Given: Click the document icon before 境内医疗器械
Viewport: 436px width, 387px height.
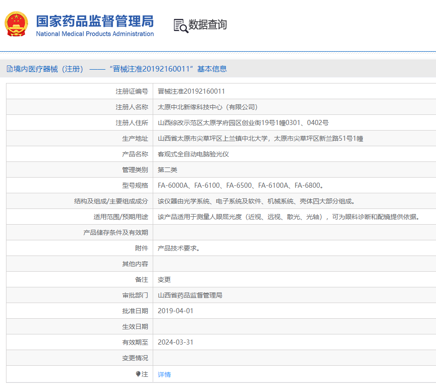Looking at the screenshot, I should (x=9, y=69).
